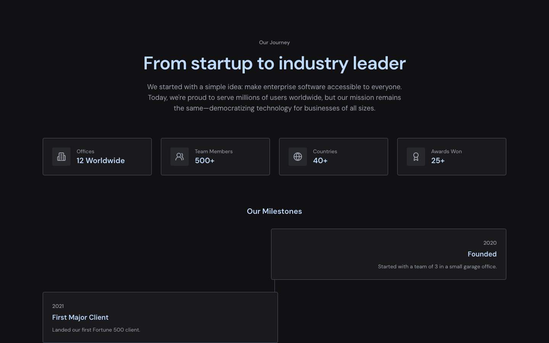Select the "12 Worldwide" offices value
The image size is (549, 343).
pos(101,161)
